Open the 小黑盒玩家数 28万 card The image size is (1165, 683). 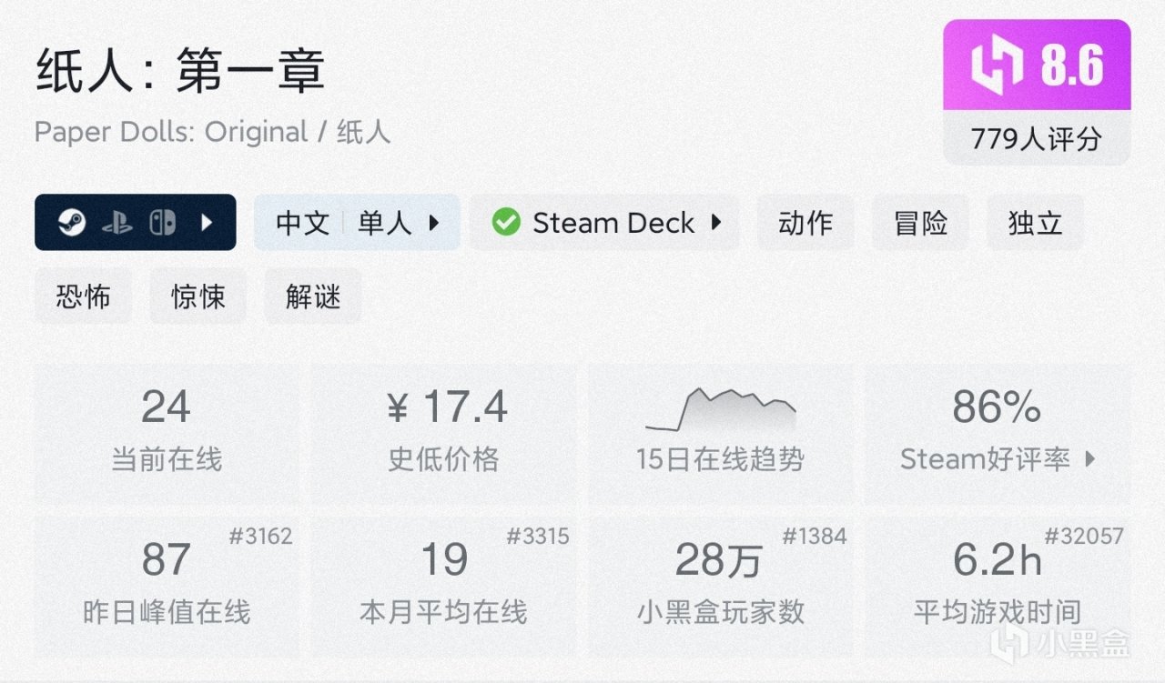coord(720,586)
